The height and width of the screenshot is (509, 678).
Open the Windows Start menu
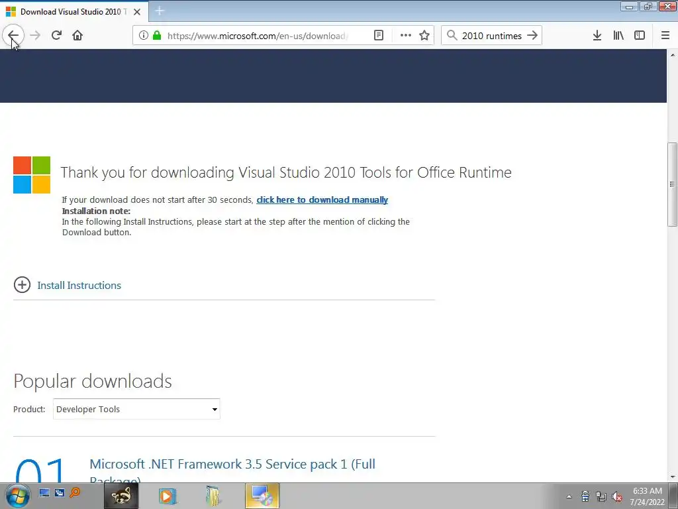17,496
